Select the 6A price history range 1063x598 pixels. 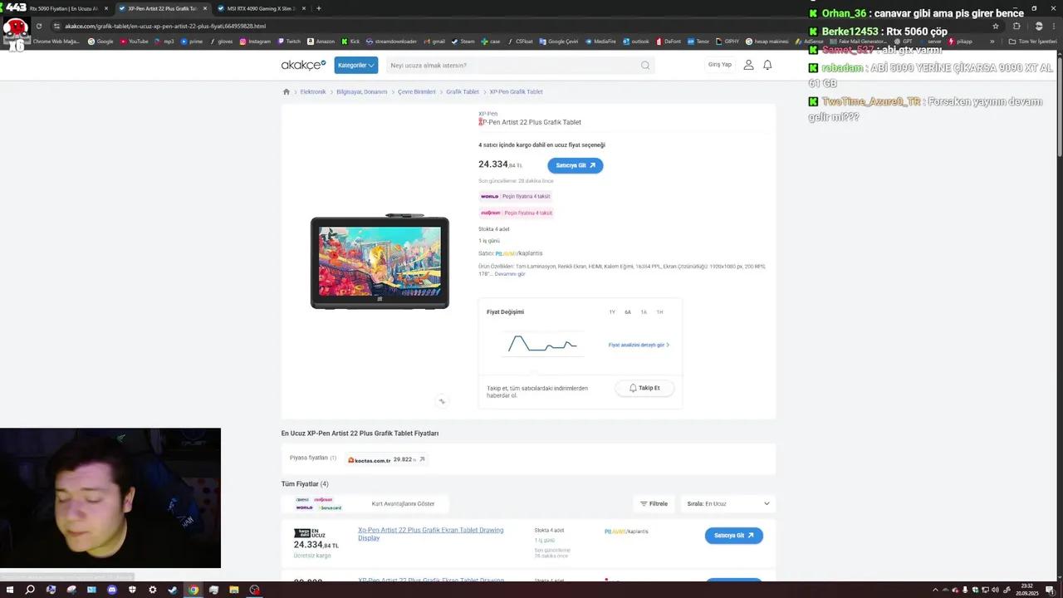click(x=628, y=312)
